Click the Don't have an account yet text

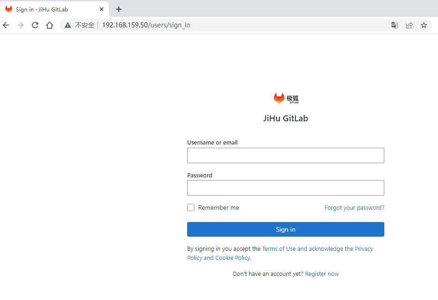268,274
